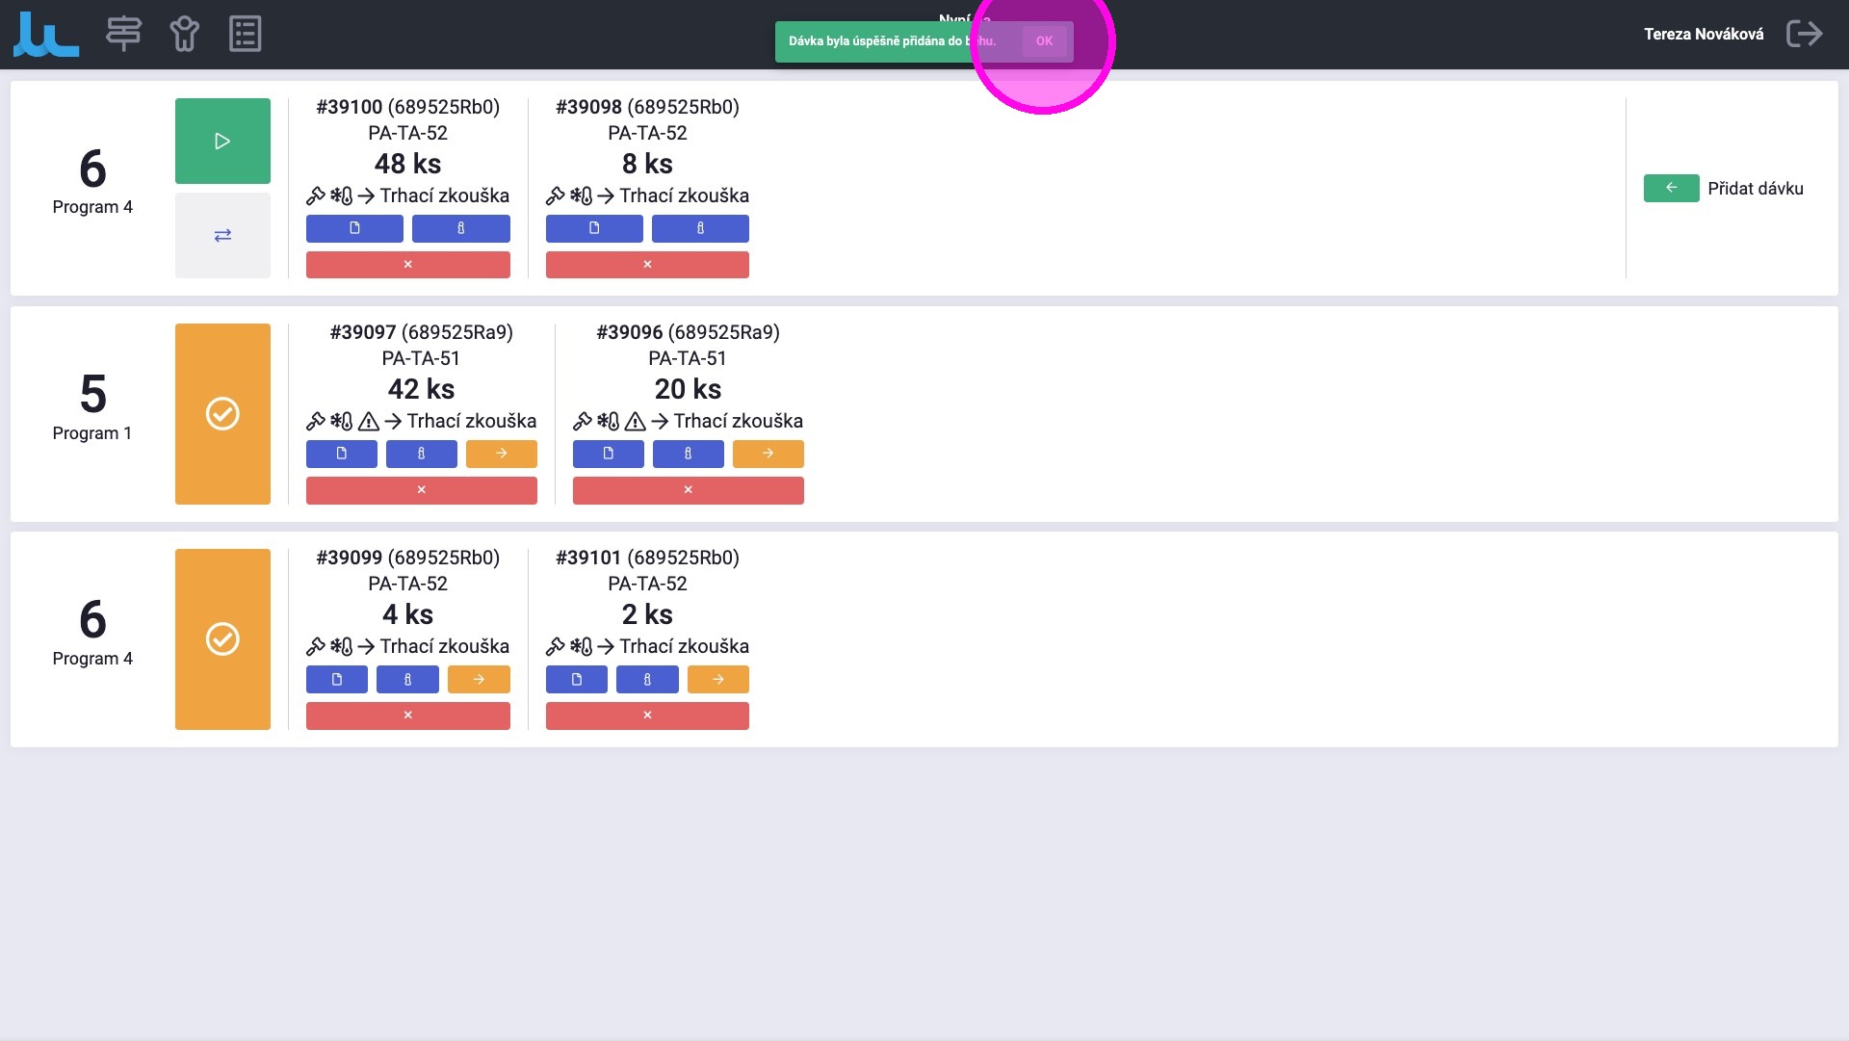Click orange checkmark for bottom Program 4
The height and width of the screenshot is (1041, 1849).
coord(222,639)
